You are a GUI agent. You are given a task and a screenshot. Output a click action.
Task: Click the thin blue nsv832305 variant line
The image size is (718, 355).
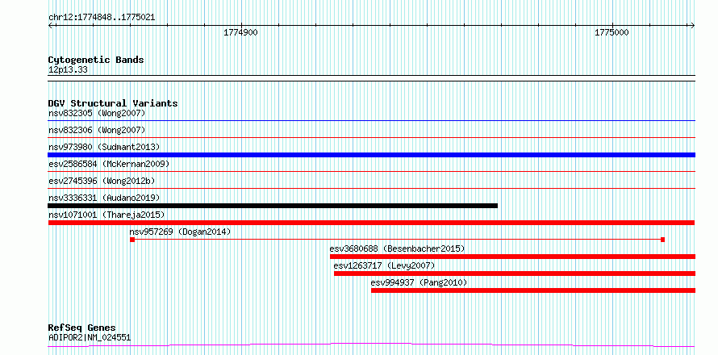(x=371, y=121)
